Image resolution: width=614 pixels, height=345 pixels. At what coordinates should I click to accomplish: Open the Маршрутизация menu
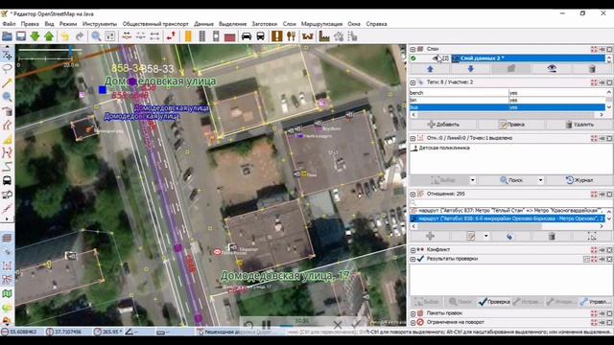tap(321, 24)
